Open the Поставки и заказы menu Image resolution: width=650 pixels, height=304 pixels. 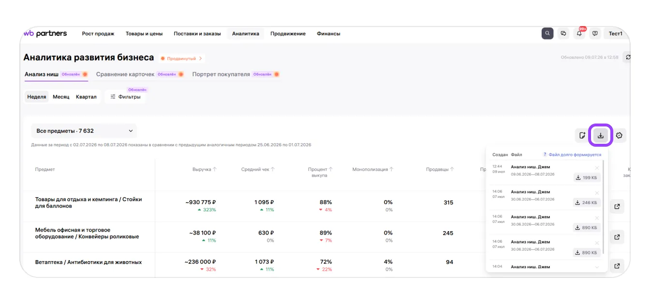pyautogui.click(x=197, y=34)
